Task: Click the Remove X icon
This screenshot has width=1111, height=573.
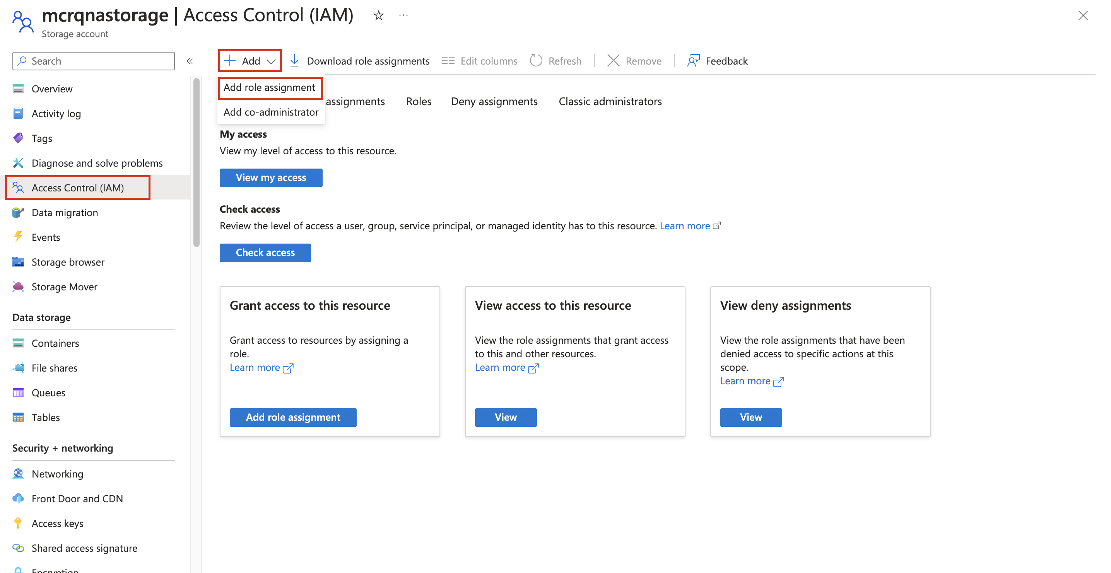Action: click(613, 61)
